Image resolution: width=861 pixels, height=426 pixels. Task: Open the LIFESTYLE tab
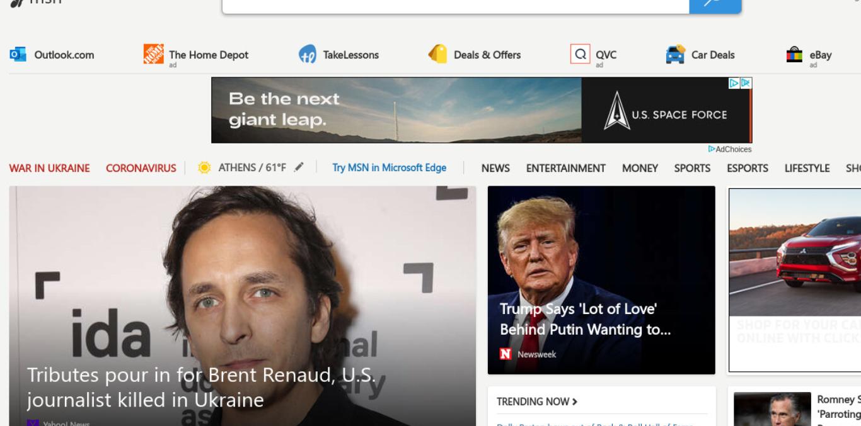click(807, 168)
